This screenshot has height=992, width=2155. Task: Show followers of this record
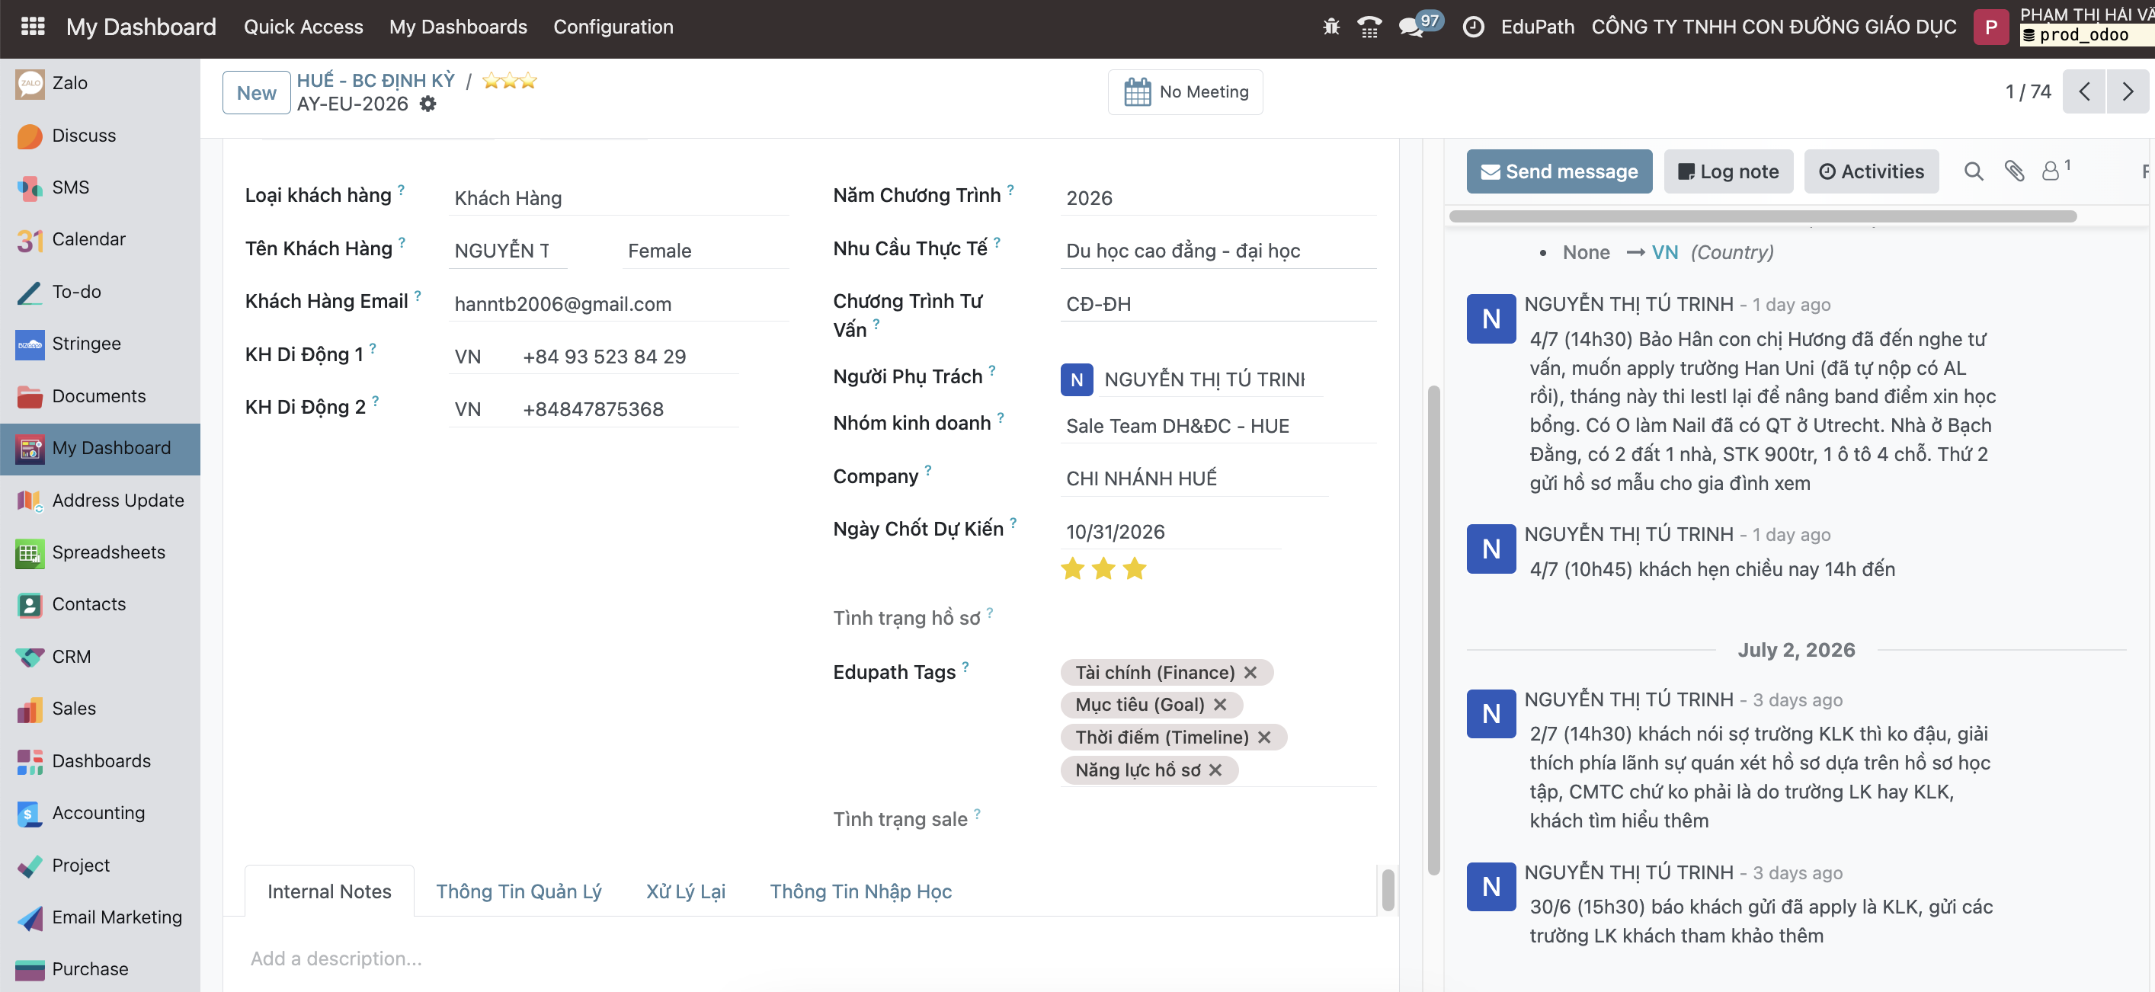2055,170
